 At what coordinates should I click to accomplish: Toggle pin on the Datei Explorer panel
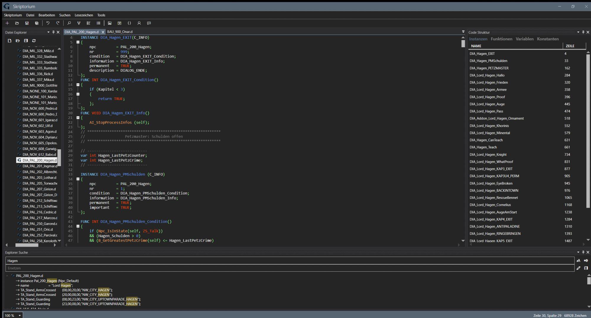click(x=53, y=32)
